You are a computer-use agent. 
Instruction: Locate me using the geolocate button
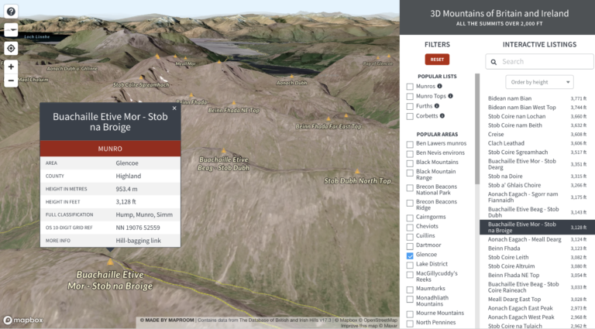pos(11,49)
